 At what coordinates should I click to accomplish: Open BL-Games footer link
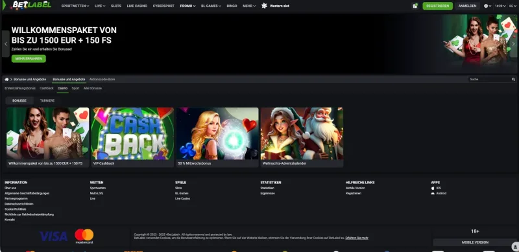pos(182,193)
